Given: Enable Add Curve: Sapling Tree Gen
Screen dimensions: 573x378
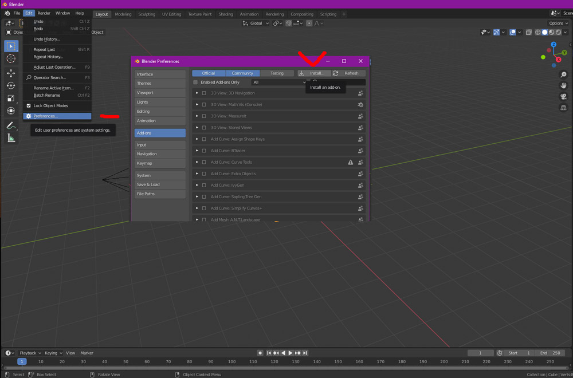Looking at the screenshot, I should pyautogui.click(x=204, y=197).
